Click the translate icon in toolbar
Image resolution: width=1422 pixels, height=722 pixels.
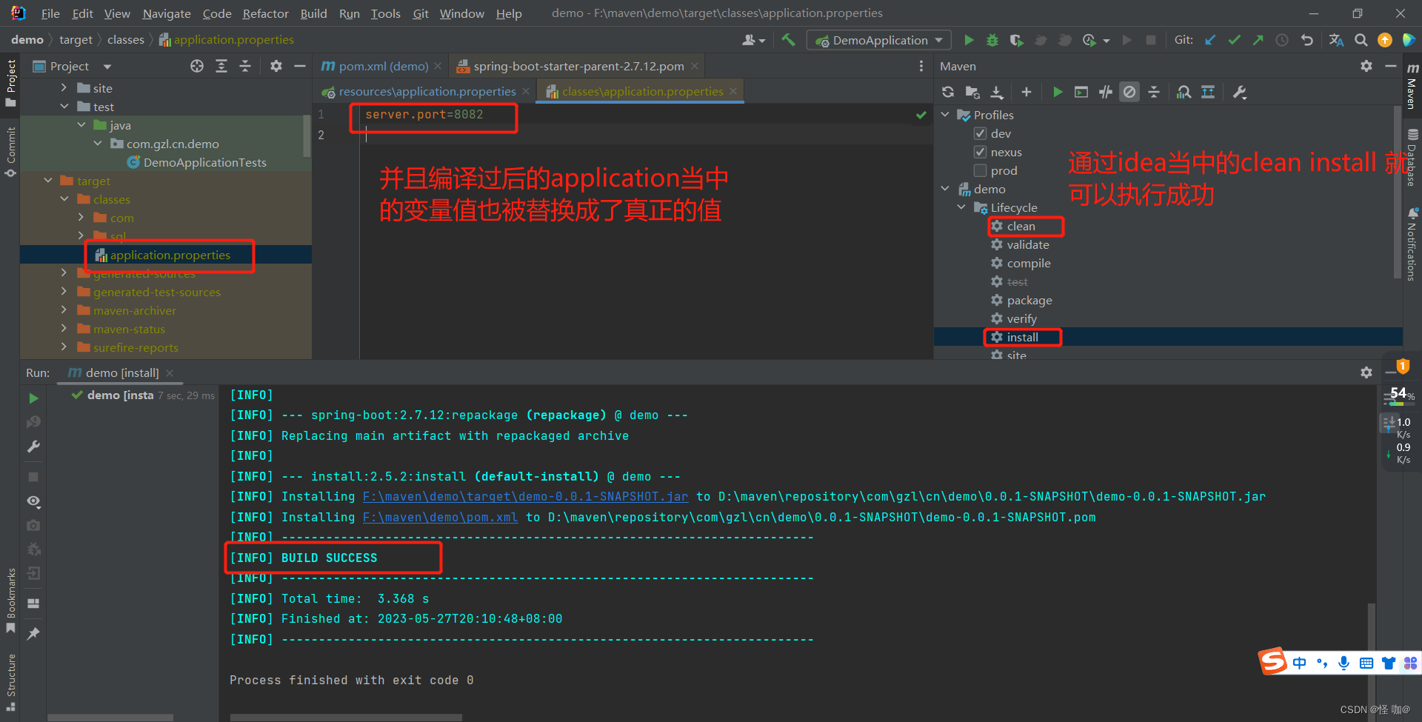click(1336, 40)
